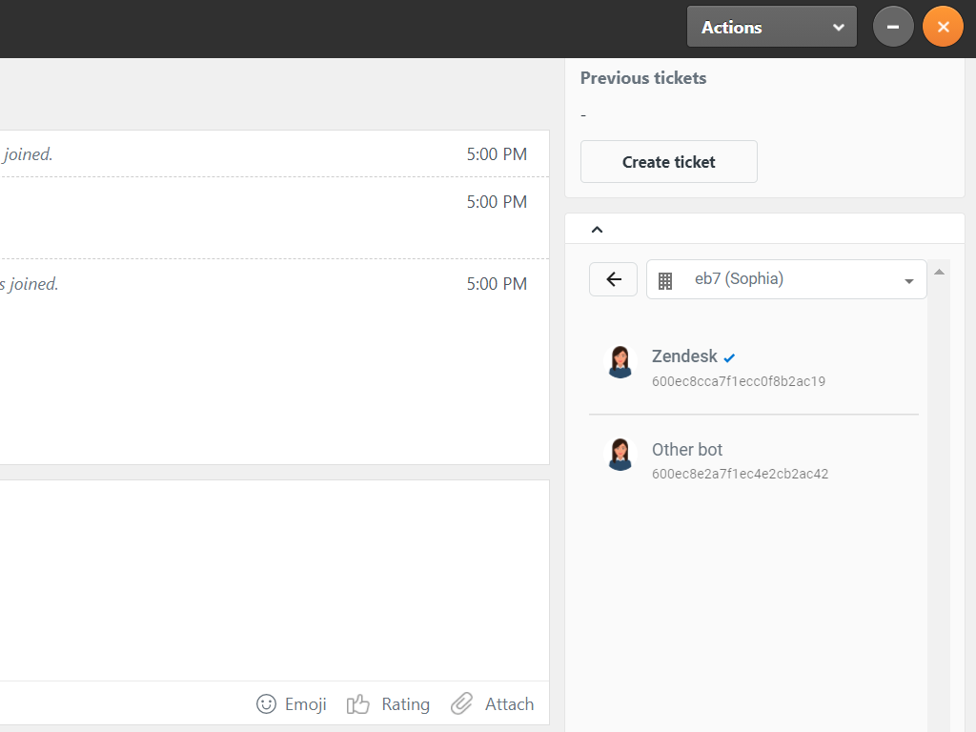This screenshot has height=732, width=976.
Task: Click the building icon in department selector
Action: coord(665,280)
